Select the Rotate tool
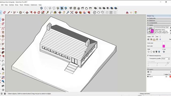Screen dimensions: 171x96 [39, 13]
